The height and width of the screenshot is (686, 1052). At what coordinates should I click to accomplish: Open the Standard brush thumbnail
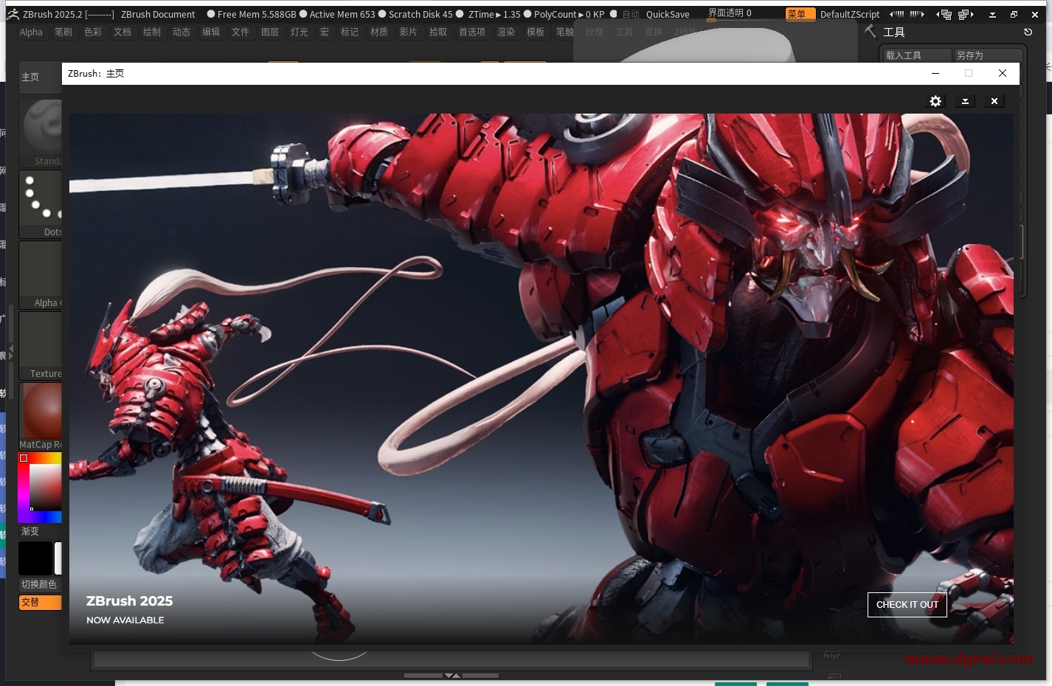[41, 133]
